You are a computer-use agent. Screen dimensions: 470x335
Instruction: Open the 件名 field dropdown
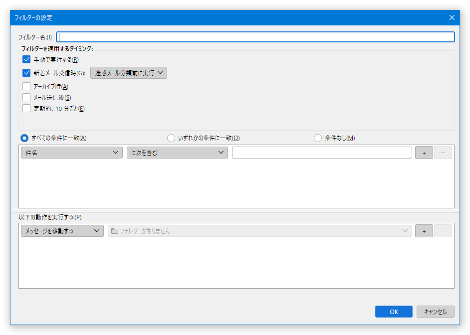coord(71,153)
